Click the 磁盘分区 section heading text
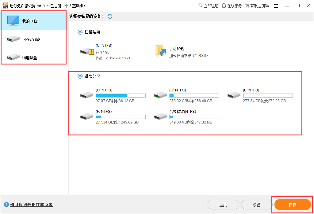This screenshot has height=214, width=314. coord(92,76)
